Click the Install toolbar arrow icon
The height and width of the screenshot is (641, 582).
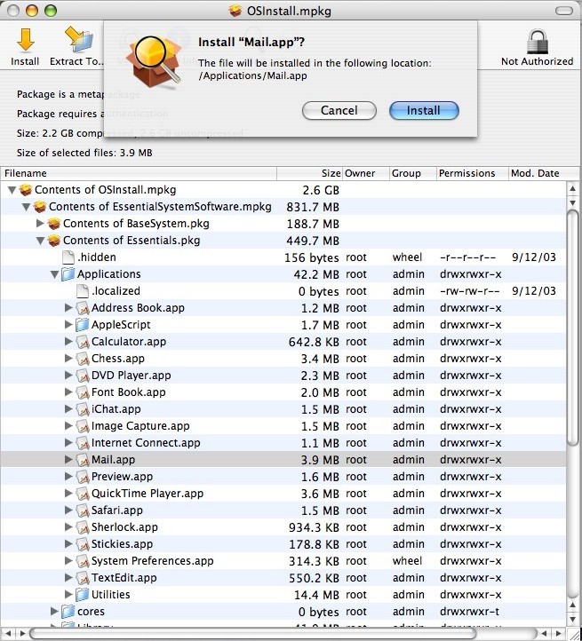click(26, 40)
